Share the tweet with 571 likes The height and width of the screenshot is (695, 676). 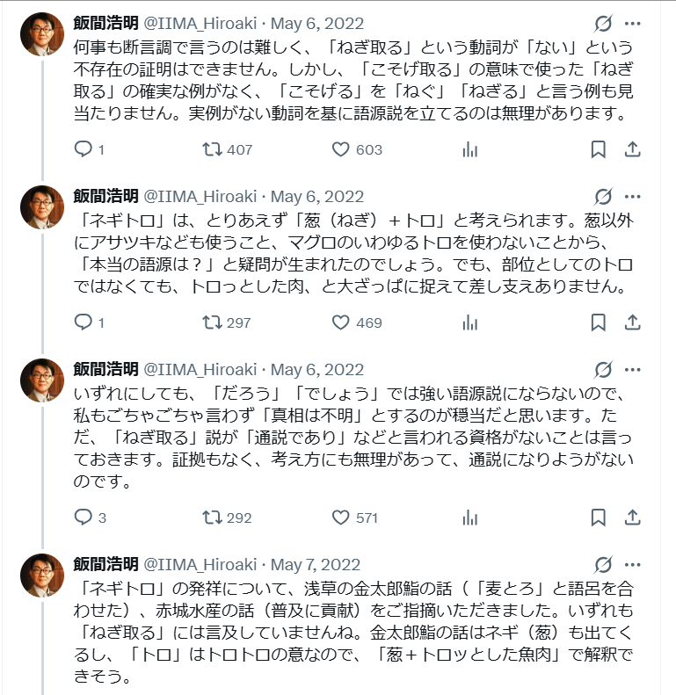coord(631,518)
